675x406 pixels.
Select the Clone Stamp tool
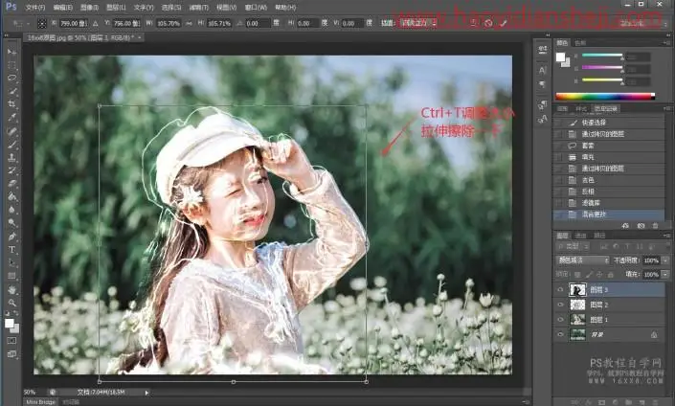(11, 157)
